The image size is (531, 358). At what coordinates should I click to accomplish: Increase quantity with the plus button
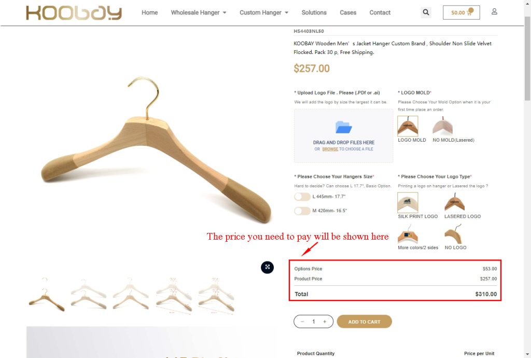point(325,322)
